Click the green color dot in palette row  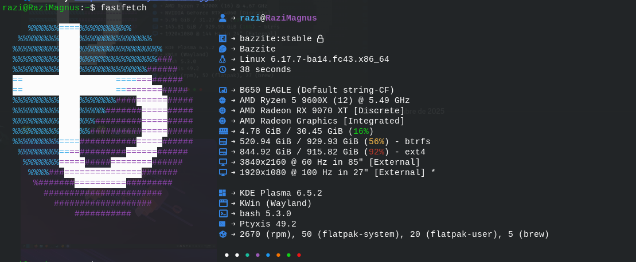click(289, 255)
